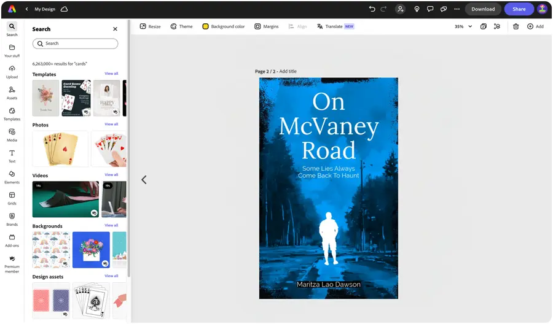553x324 pixels.
Task: Click the undo arrow in top bar
Action: pyautogui.click(x=372, y=9)
